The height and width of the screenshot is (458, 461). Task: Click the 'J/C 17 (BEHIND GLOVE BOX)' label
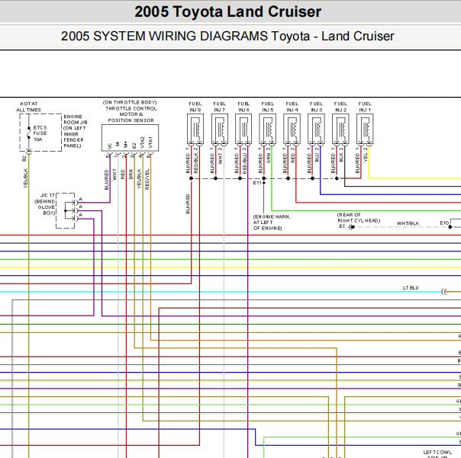[x=45, y=204]
